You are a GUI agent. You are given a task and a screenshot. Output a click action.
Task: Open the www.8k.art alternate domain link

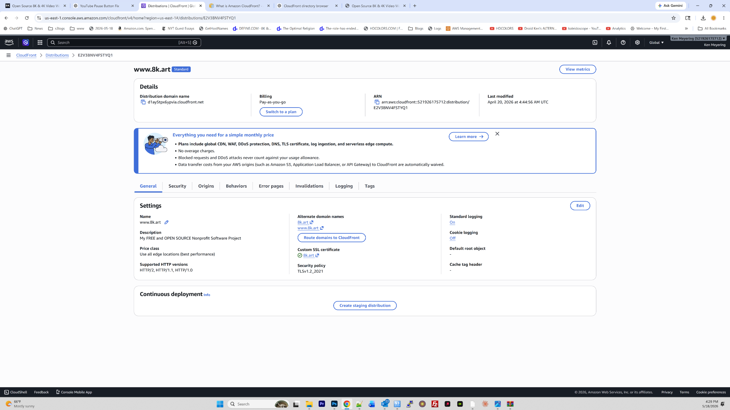tap(310, 228)
